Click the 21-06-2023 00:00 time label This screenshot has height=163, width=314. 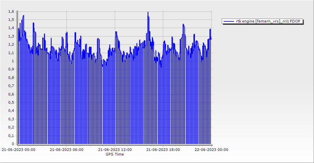pos(18,150)
